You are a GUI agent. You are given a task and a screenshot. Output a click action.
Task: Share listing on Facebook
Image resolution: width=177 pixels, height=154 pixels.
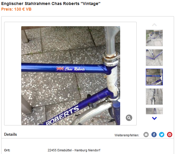click(154, 135)
